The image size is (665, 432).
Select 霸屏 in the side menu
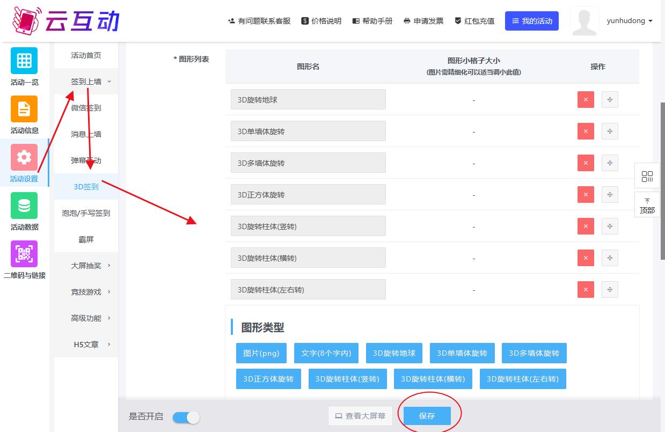click(x=86, y=239)
